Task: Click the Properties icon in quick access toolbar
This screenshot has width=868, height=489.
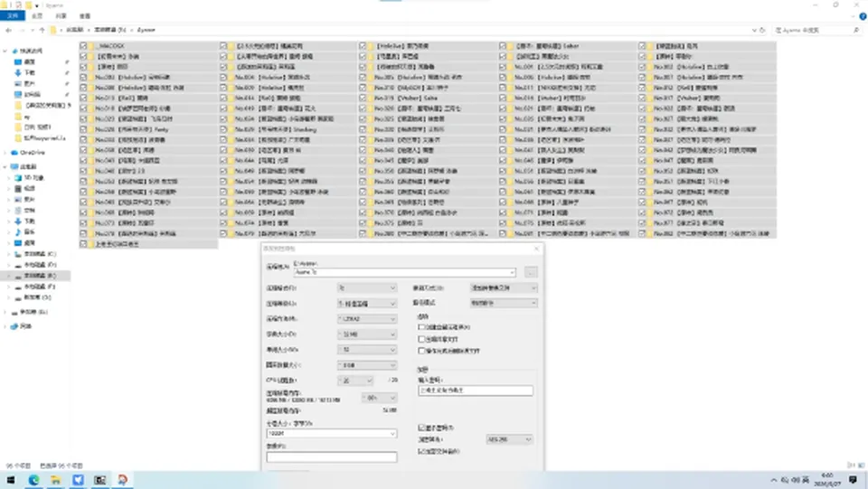Action: 18,5
